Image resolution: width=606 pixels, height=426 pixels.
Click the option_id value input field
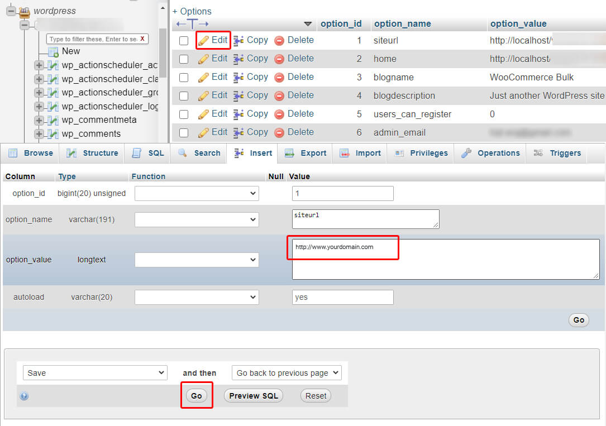[343, 194]
